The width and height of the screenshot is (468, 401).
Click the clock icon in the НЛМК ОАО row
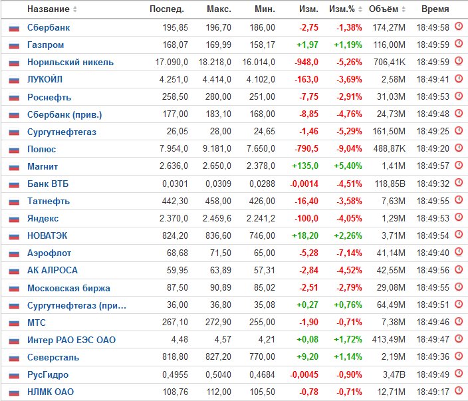coord(459,390)
